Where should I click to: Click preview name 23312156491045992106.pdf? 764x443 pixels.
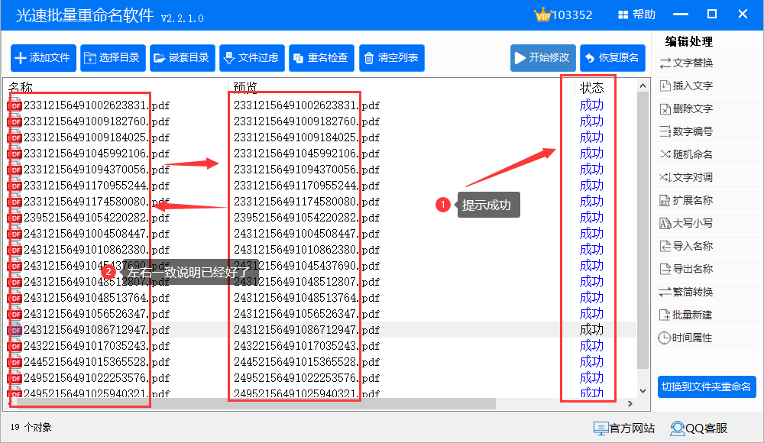coord(306,154)
